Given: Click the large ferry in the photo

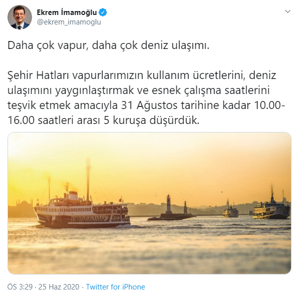Looking at the screenshot, I should coord(82,212).
